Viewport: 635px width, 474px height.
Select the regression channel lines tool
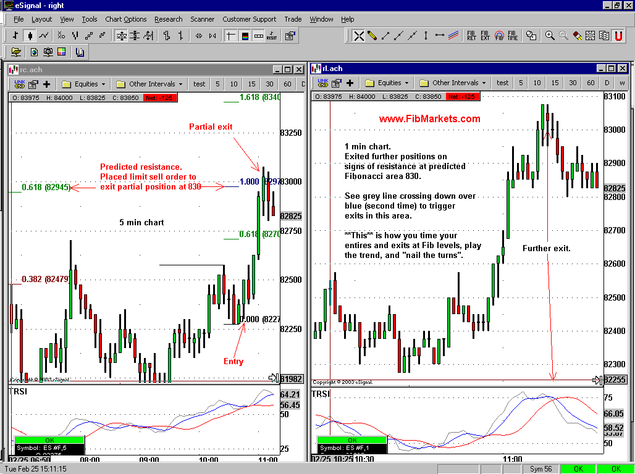pos(453,36)
